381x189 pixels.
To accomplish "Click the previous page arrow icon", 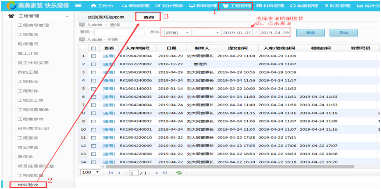I will tap(118, 173).
